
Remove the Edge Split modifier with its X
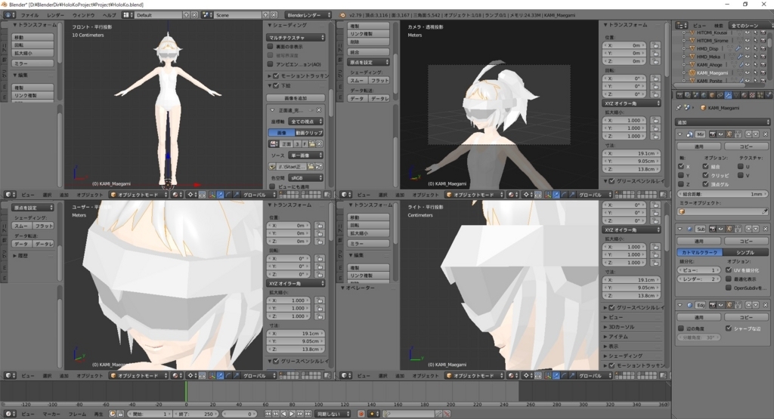766,305
